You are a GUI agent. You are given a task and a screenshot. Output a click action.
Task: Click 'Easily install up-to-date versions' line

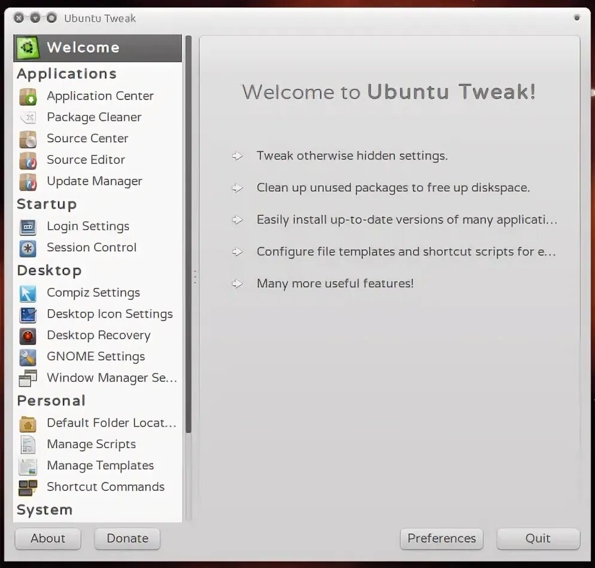[x=407, y=220]
